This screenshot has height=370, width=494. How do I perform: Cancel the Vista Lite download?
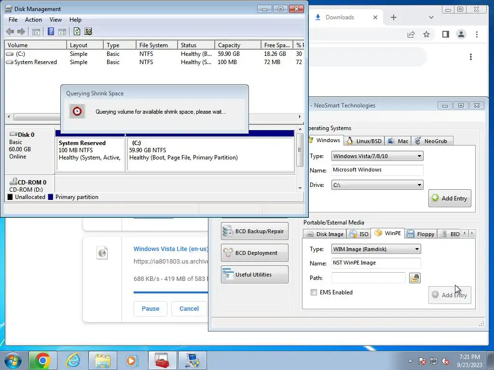(189, 309)
